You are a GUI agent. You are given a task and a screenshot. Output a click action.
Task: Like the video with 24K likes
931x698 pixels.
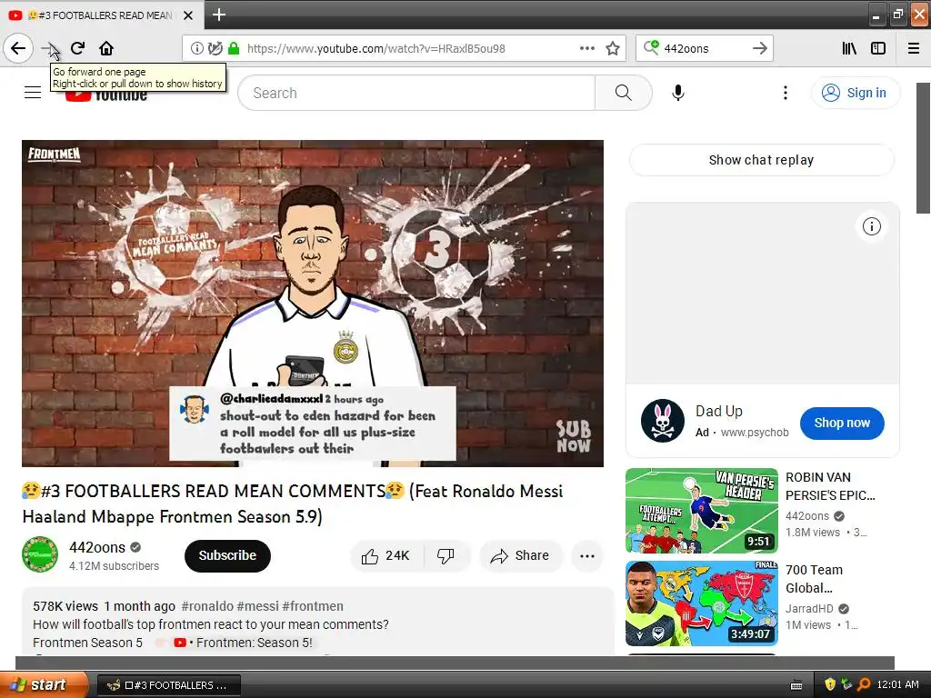coord(385,555)
